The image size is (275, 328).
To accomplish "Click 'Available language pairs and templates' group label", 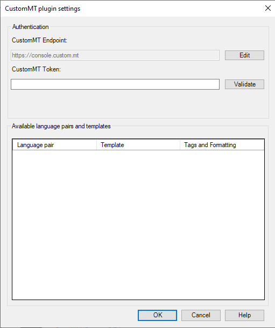I will click(x=61, y=126).
